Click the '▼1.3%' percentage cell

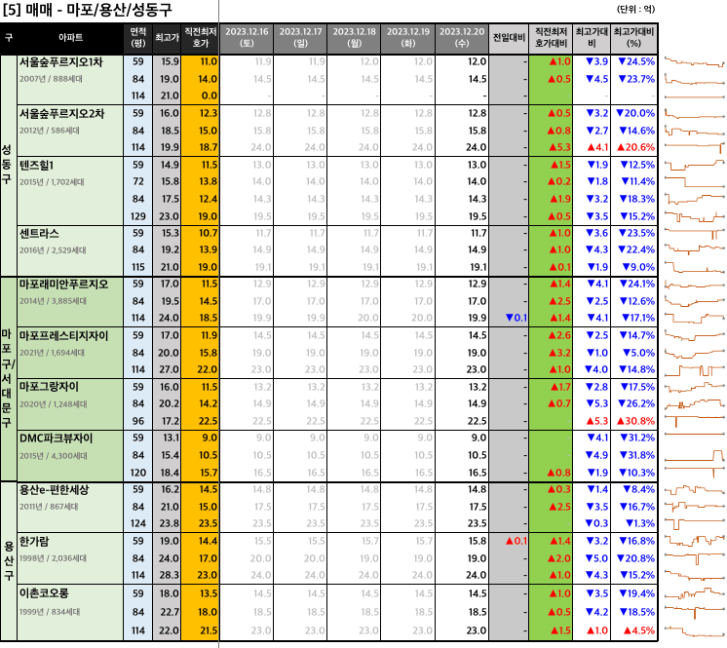click(633, 524)
